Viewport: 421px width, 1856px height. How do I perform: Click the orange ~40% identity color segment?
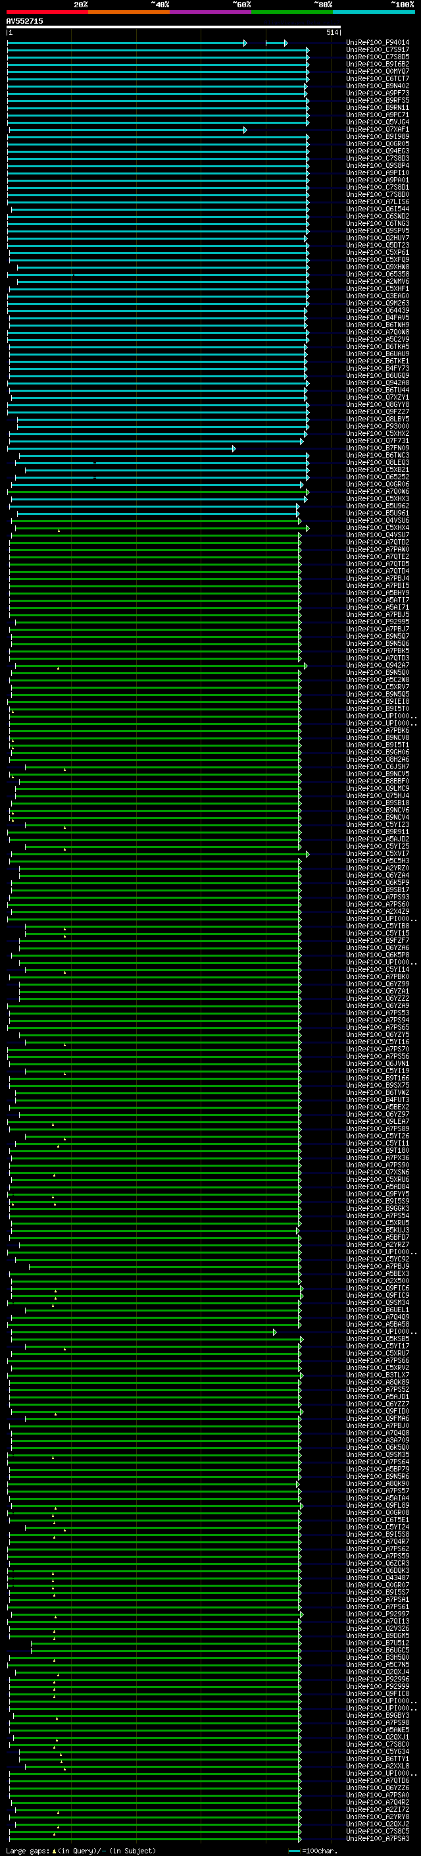[x=129, y=12]
